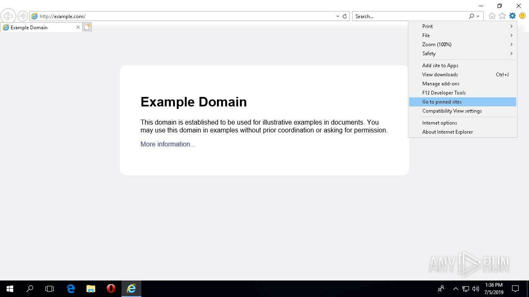Viewport: 529px width, 297px height.
Task: Open File Explorer from taskbar
Action: point(91,289)
